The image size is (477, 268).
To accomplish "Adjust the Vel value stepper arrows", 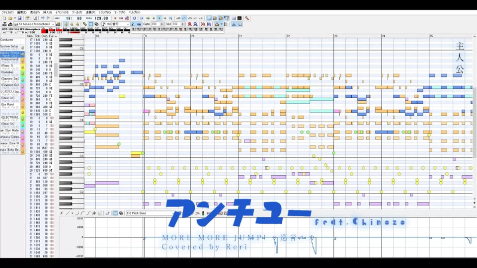I will pos(183,24).
